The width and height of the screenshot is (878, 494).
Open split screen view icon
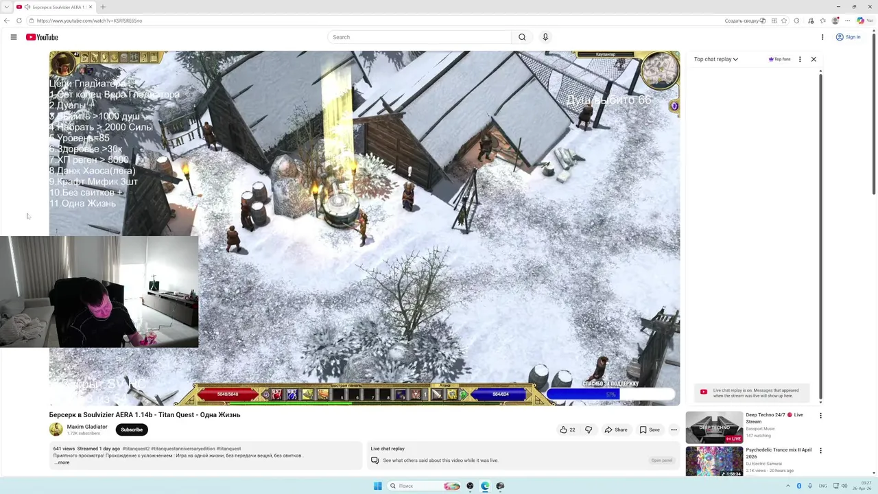click(774, 21)
